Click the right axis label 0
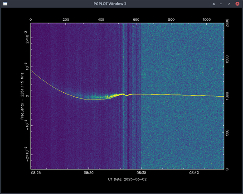243x194 pixels. pos(227,169)
